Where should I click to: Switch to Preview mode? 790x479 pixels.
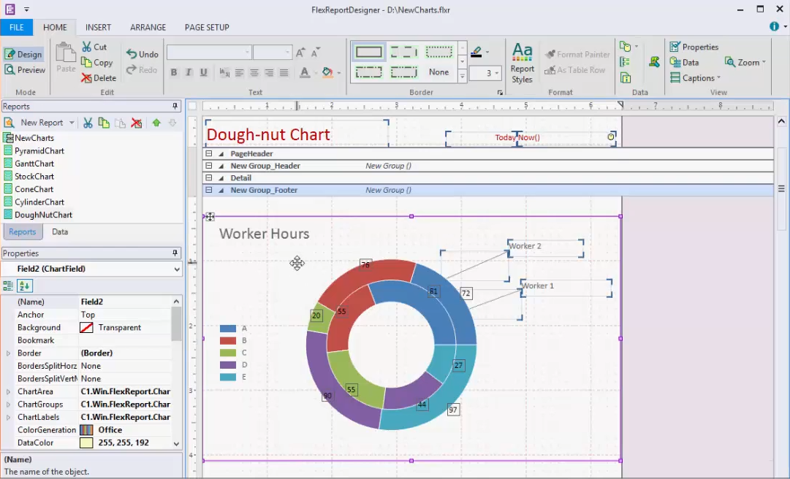tap(25, 69)
